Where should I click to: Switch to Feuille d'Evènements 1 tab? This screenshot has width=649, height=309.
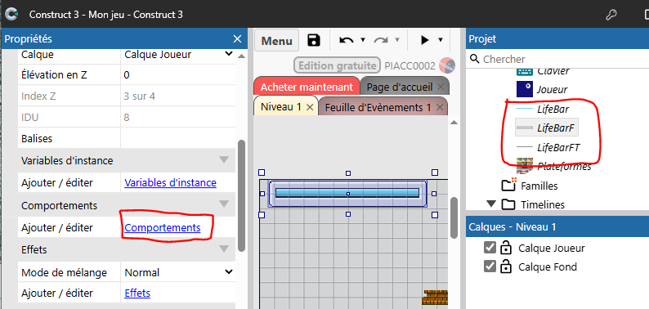[378, 107]
